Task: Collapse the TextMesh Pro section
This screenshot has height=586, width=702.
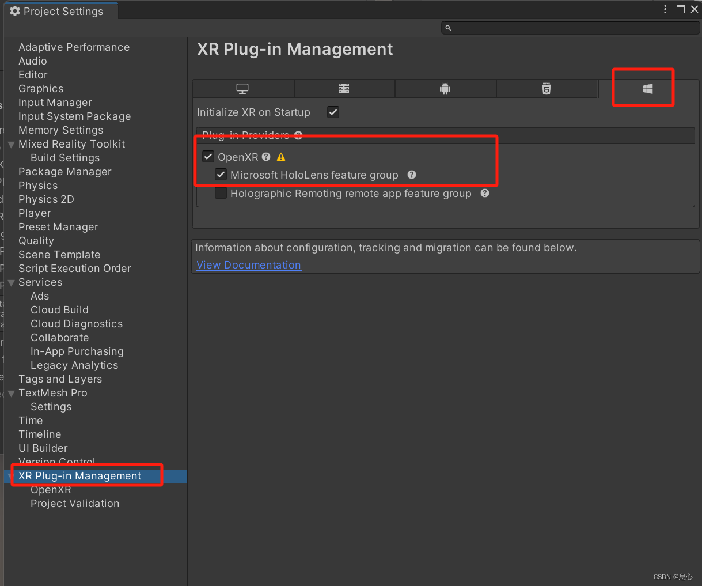Action: tap(10, 393)
